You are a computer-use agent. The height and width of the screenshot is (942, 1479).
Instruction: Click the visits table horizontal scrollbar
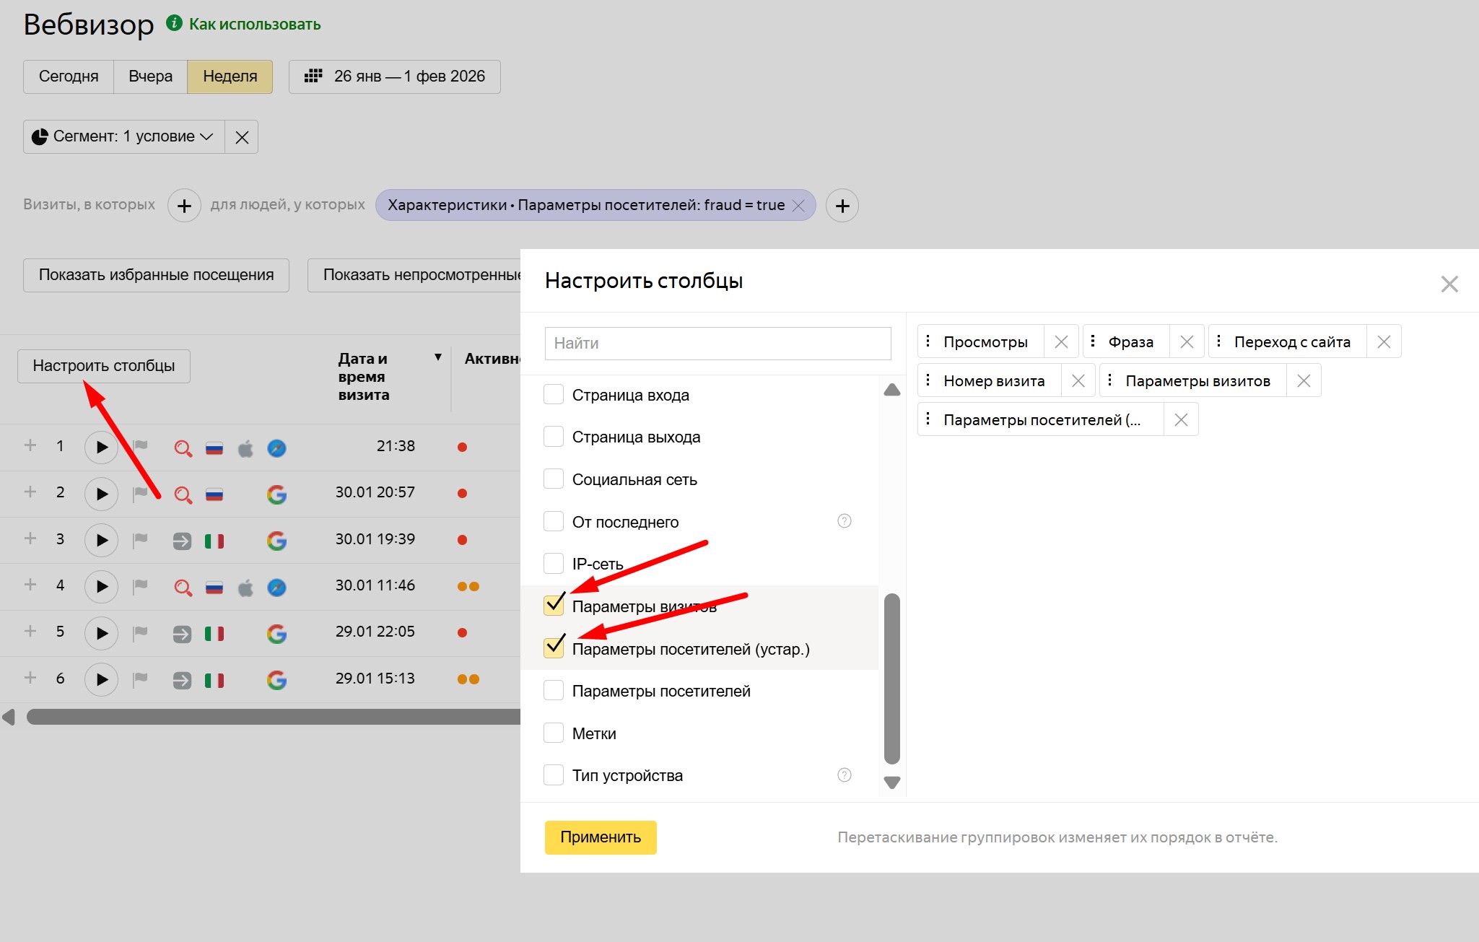(274, 717)
